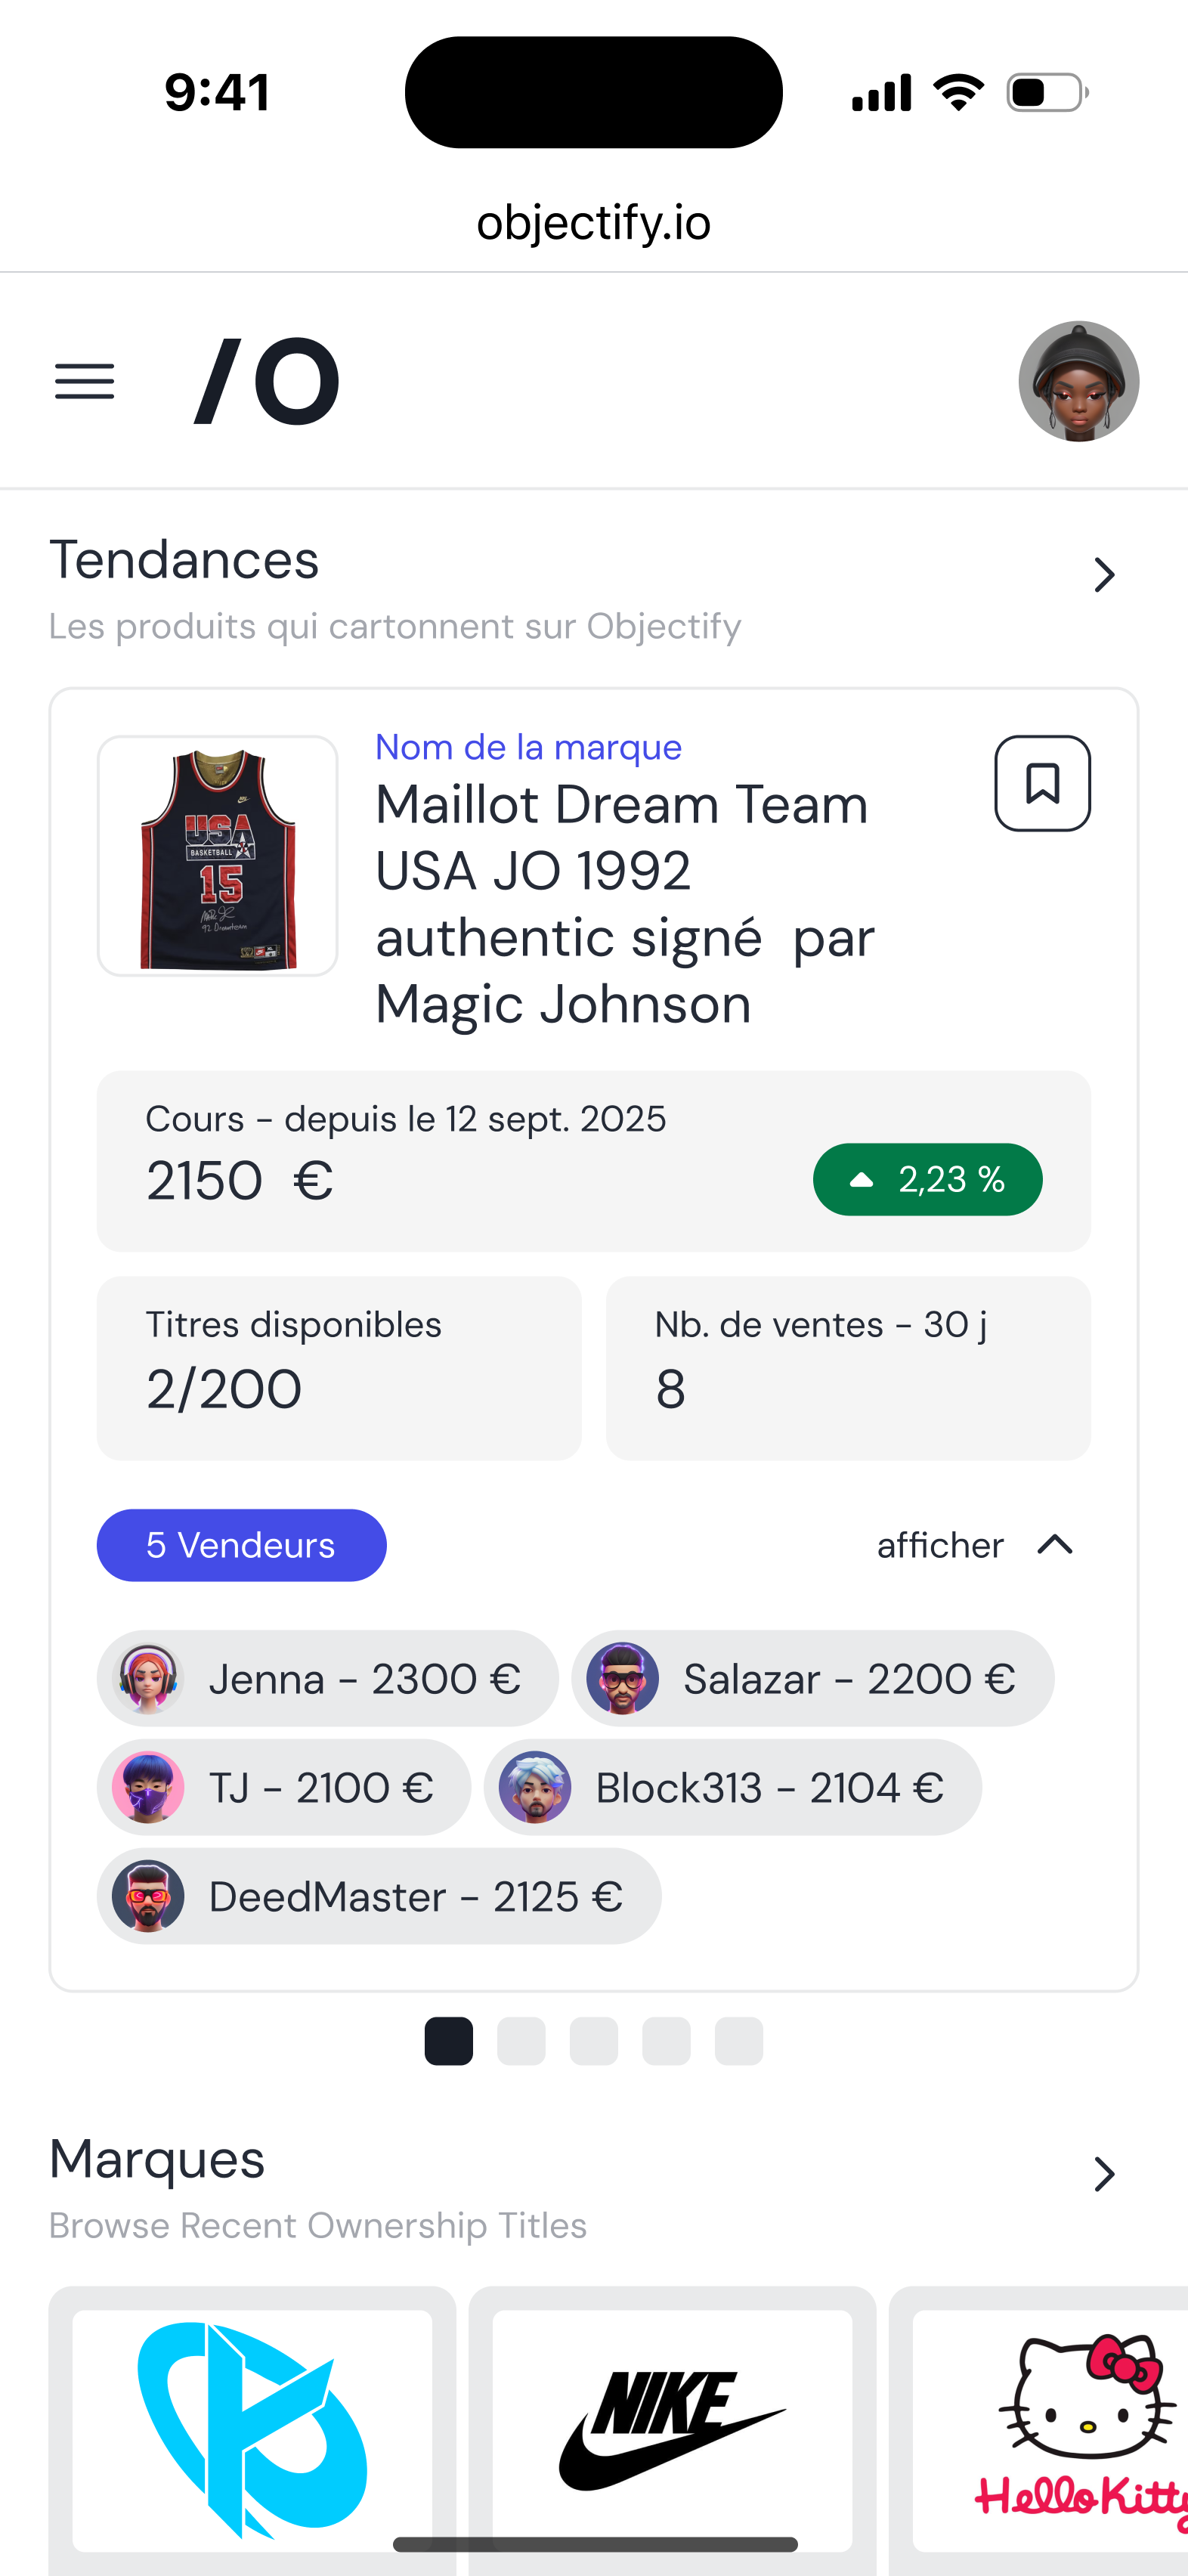The height and width of the screenshot is (2576, 1188).
Task: Tap the Objectify /O logo
Action: (267, 381)
